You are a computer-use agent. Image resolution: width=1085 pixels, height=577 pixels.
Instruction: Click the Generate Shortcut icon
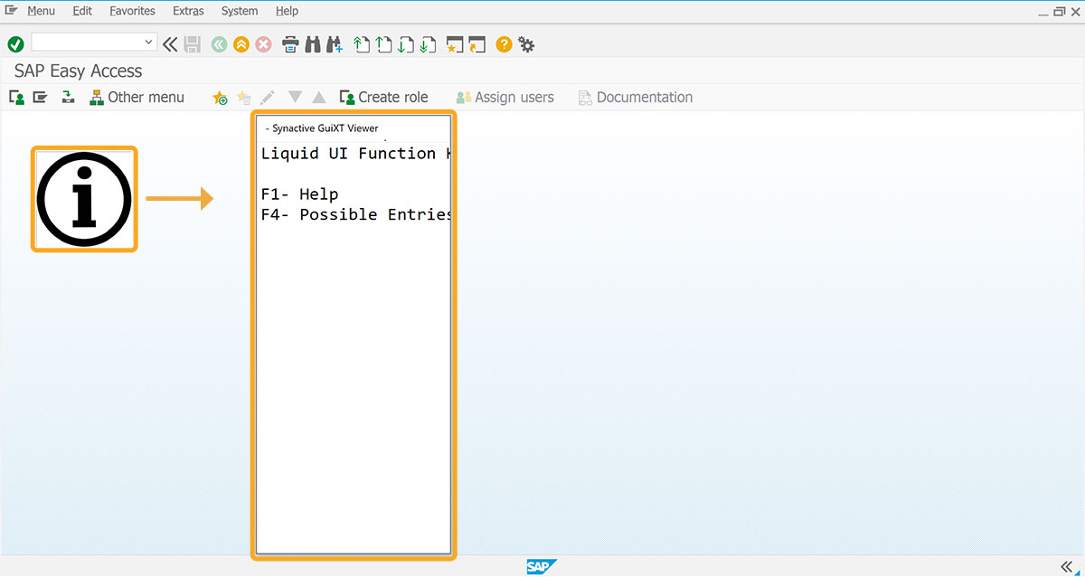tap(477, 43)
